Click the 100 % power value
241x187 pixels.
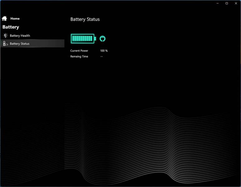pyautogui.click(x=104, y=51)
